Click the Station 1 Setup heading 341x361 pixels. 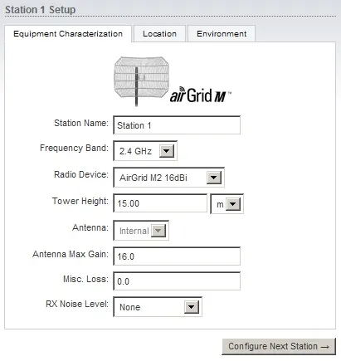tap(41, 10)
